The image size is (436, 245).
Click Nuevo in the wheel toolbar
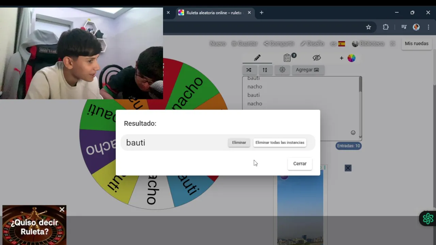coord(218,44)
